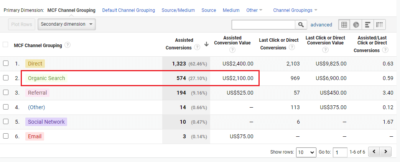Switch to the data table view icon
Screen dimensions: 400x162
[344, 25]
